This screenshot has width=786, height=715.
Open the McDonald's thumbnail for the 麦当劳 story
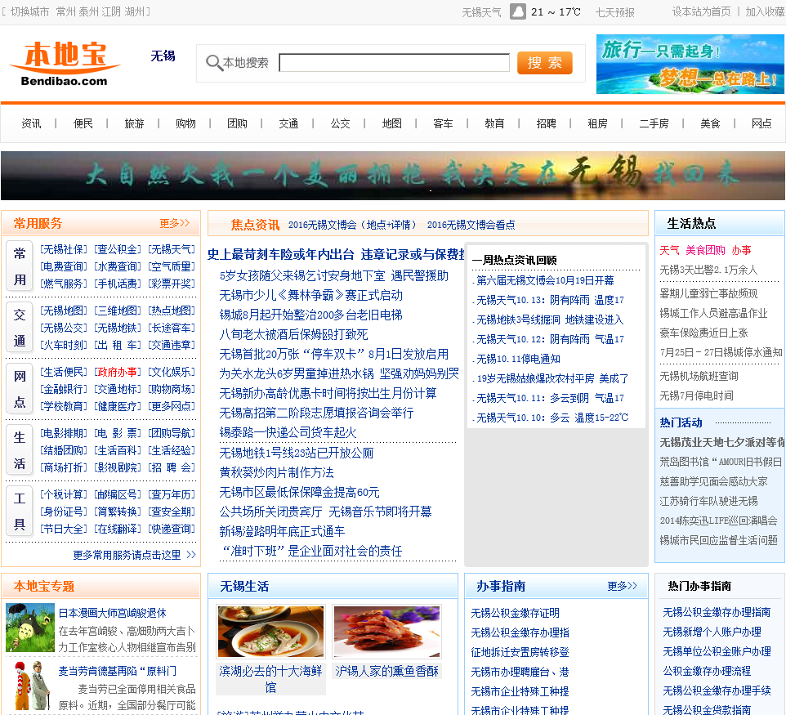click(x=30, y=686)
